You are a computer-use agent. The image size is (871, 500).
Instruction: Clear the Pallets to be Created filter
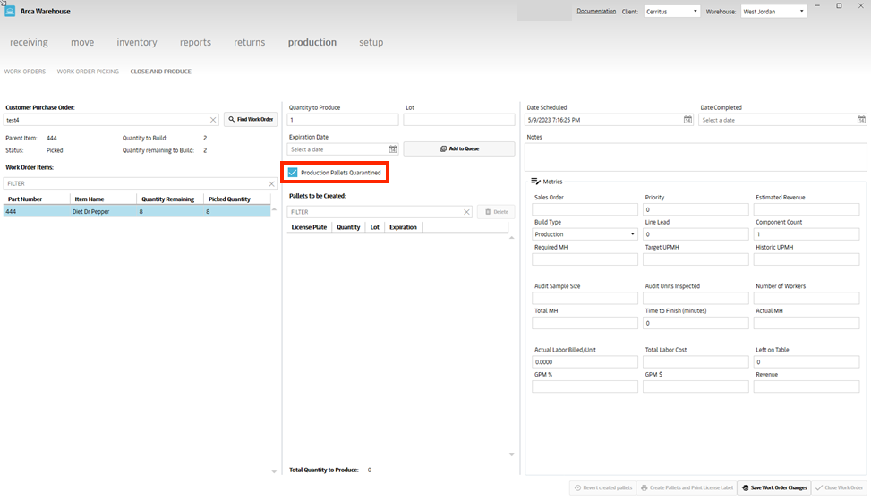466,212
